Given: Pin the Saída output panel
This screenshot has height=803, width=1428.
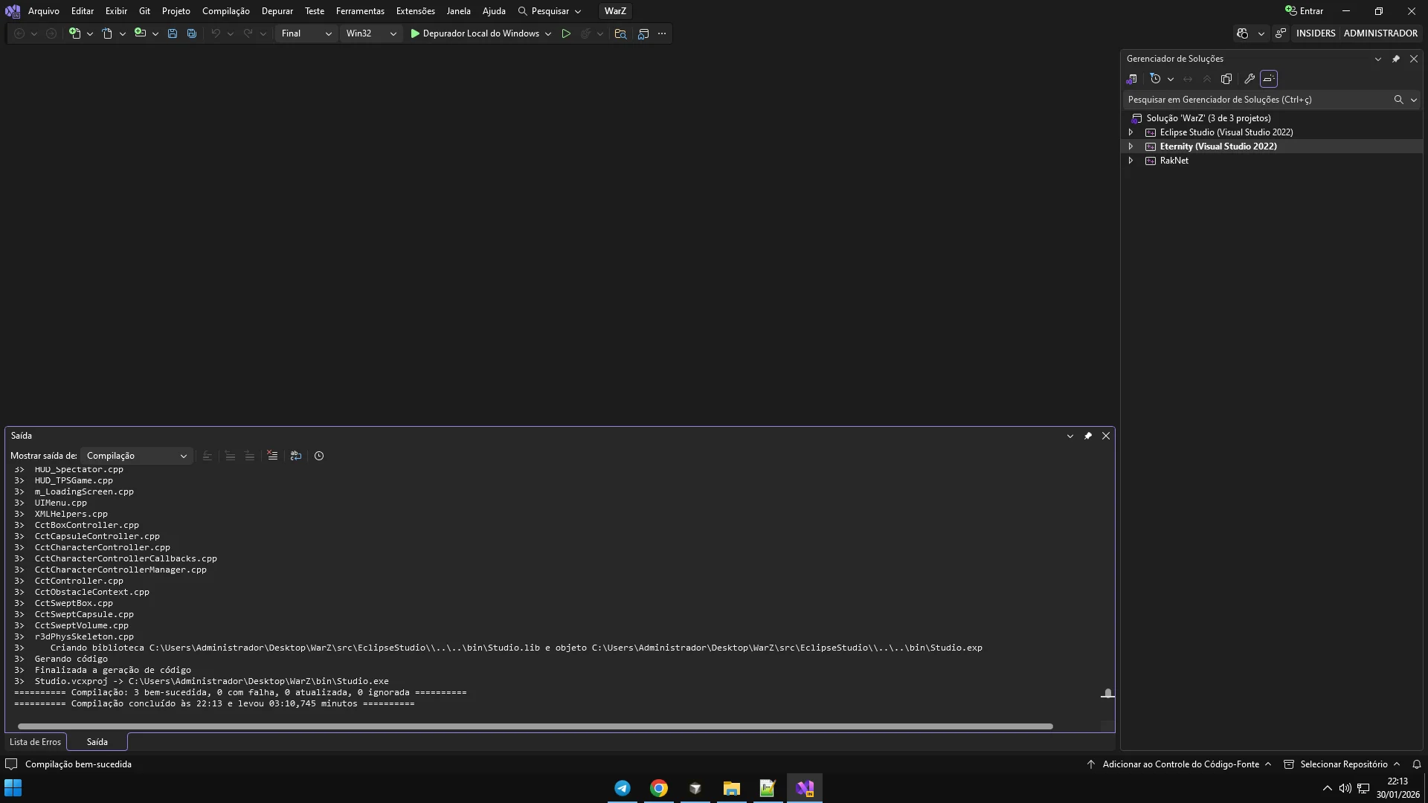Looking at the screenshot, I should coord(1088,436).
